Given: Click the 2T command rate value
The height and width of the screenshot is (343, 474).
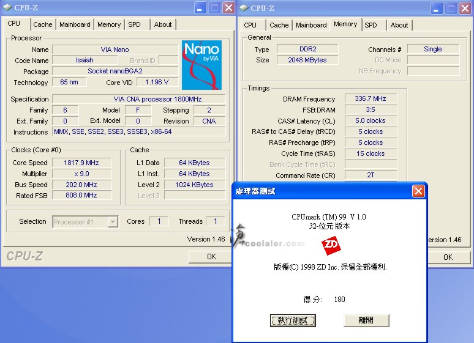Looking at the screenshot, I should [371, 175].
